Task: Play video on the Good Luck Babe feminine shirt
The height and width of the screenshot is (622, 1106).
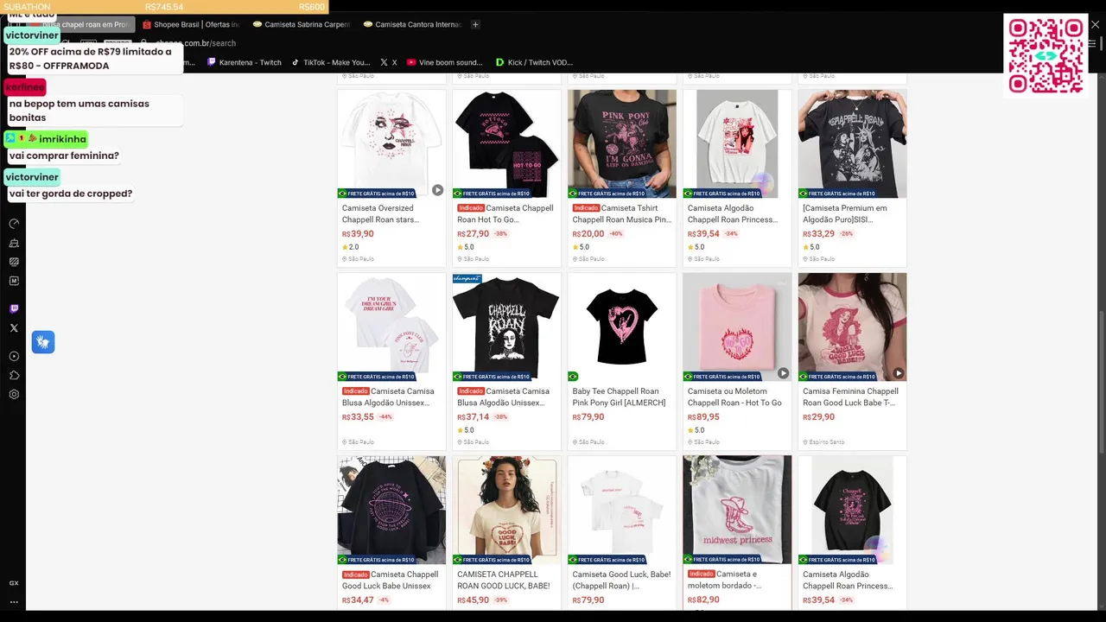Action: pos(898,373)
